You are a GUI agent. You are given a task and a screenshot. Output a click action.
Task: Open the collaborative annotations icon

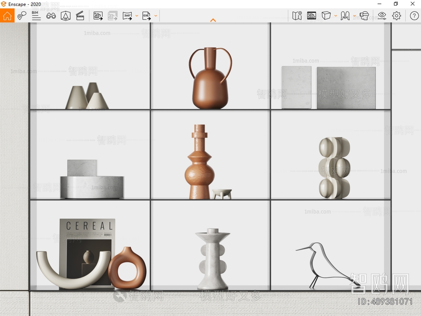tap(22, 16)
